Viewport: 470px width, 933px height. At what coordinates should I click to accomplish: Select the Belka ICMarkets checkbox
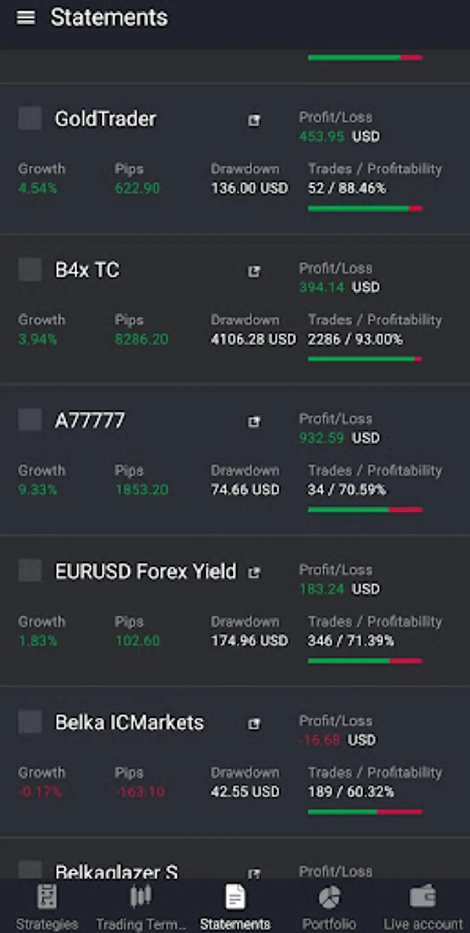click(30, 721)
